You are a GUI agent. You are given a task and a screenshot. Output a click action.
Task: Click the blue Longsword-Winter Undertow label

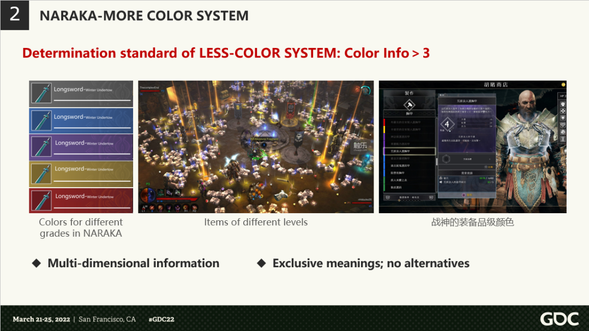[x=83, y=117]
